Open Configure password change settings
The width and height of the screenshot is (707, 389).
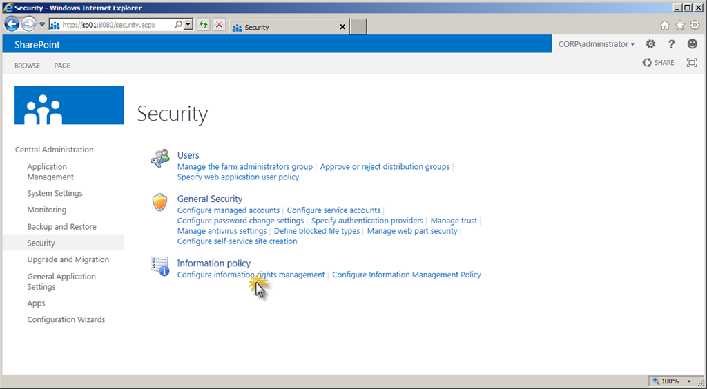click(x=240, y=221)
